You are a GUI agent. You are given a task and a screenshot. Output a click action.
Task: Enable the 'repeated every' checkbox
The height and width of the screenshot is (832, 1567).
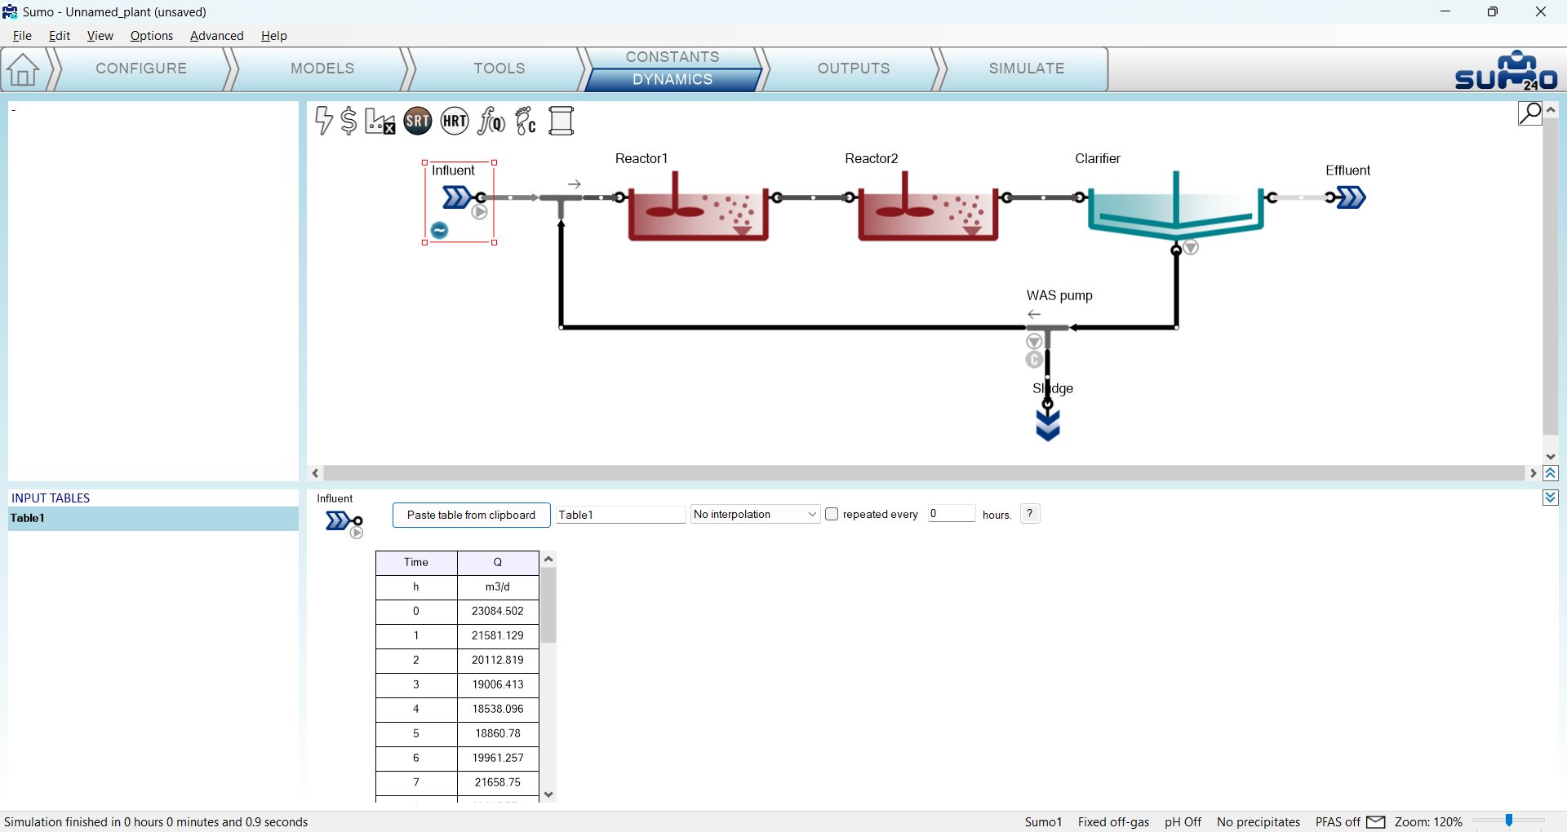[x=832, y=514]
